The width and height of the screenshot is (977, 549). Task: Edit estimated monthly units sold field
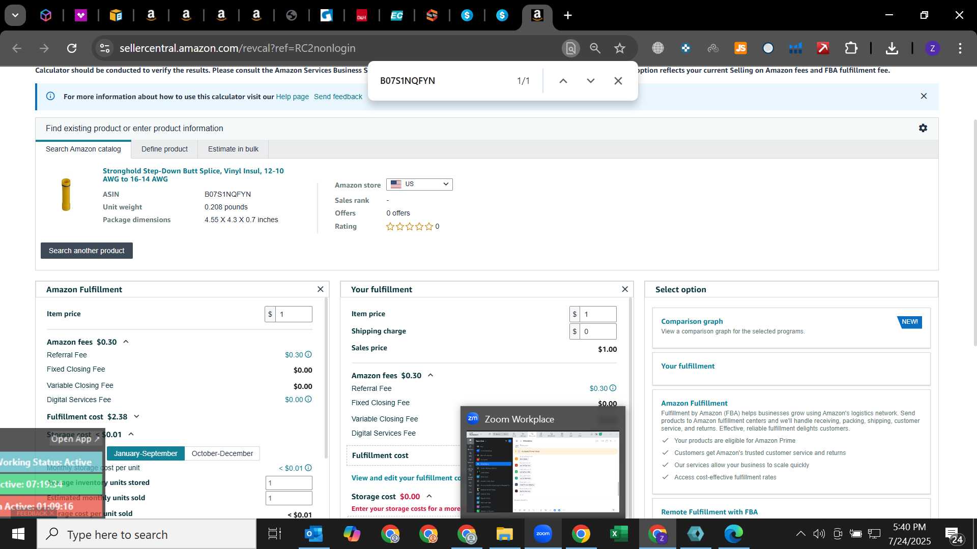tap(289, 498)
